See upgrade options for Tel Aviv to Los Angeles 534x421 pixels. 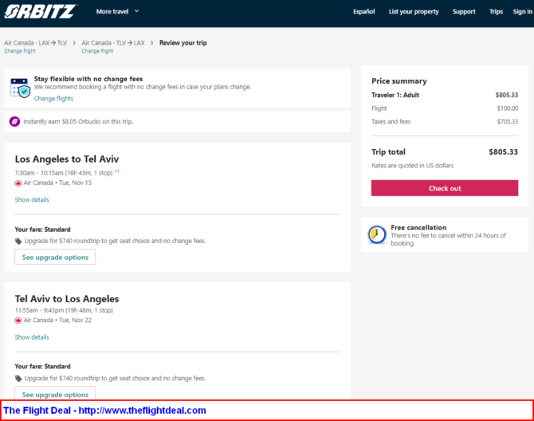(x=55, y=394)
